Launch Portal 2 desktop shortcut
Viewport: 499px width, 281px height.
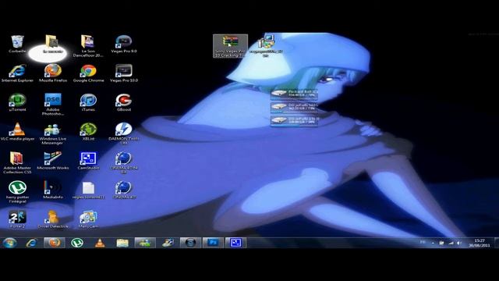[x=17, y=219]
